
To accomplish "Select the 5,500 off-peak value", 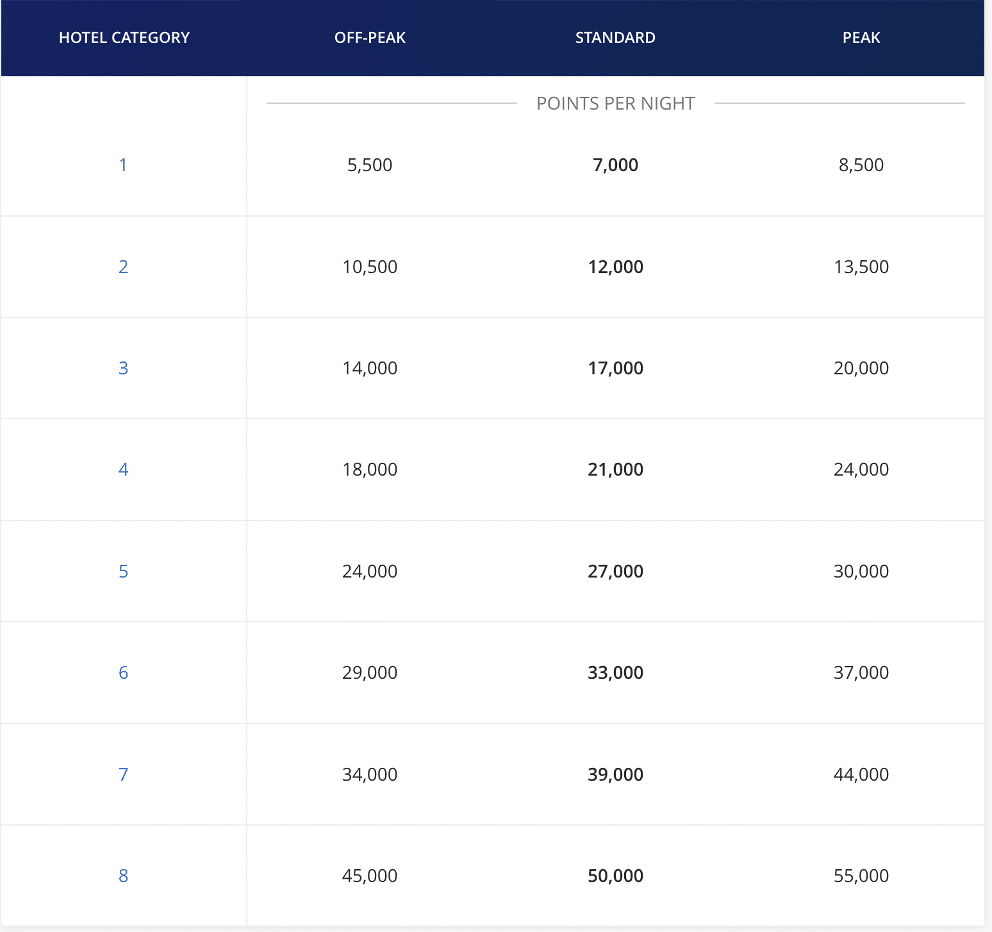I will pyautogui.click(x=370, y=165).
